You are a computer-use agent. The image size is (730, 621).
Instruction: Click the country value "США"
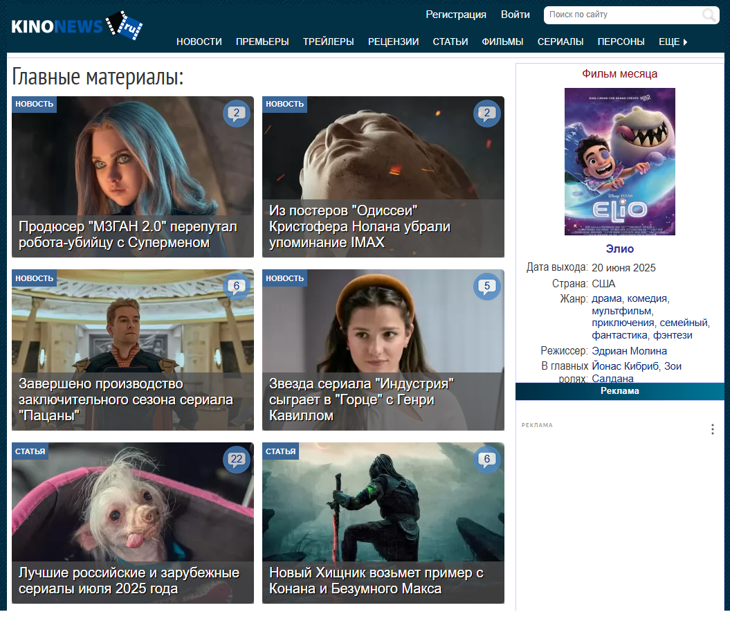tap(603, 284)
